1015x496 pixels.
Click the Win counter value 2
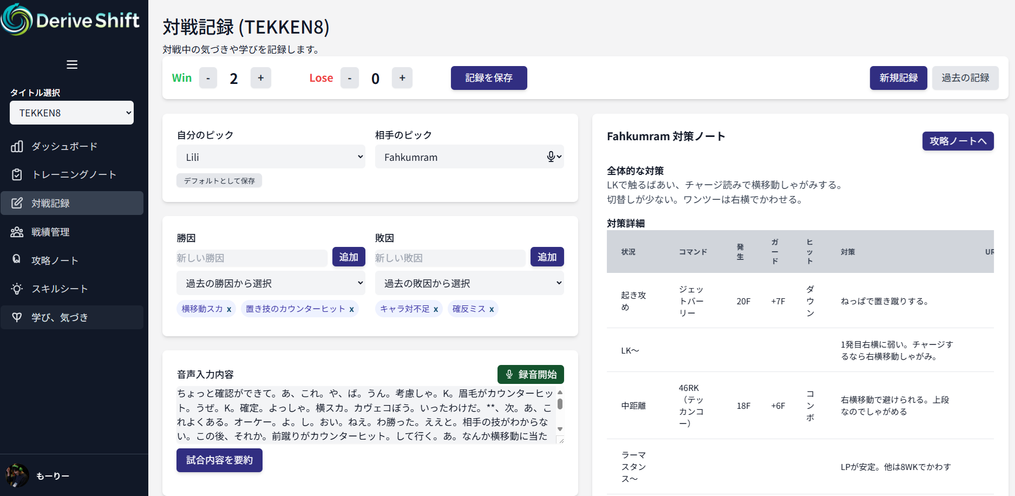tap(234, 79)
